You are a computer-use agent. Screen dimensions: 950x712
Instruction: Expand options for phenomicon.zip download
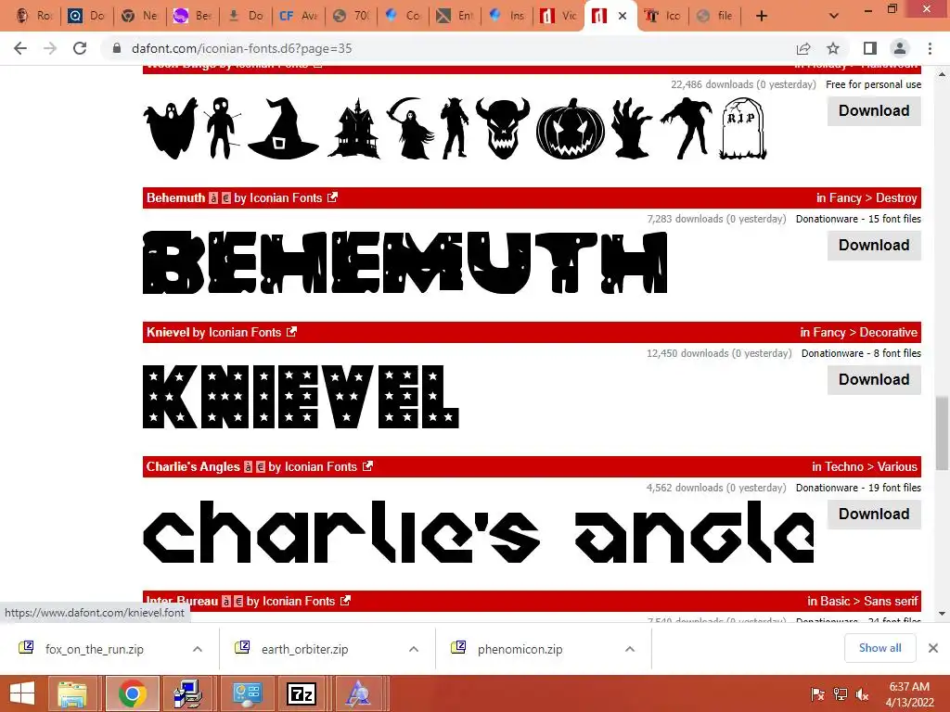pos(630,649)
